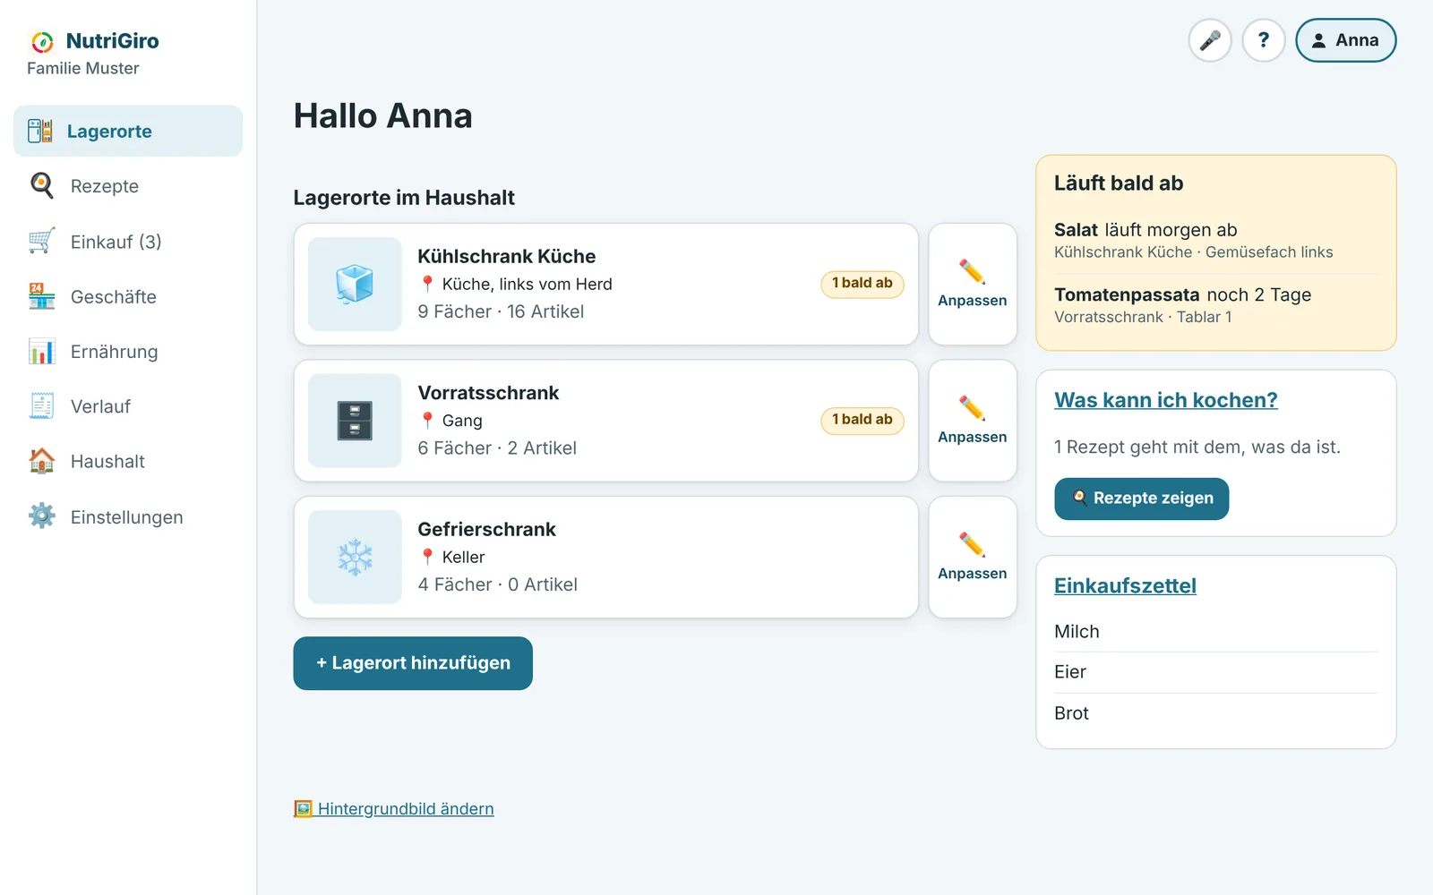1433x895 pixels.
Task: Click the Verlauf receipt icon
Action: [42, 406]
